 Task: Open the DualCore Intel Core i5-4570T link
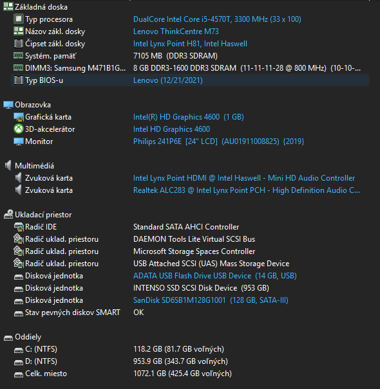[x=217, y=19]
